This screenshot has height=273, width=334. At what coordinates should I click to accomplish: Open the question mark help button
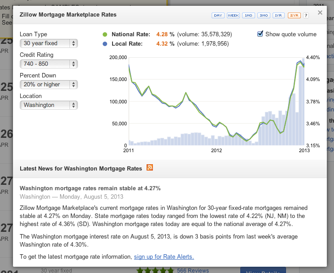[306, 16]
